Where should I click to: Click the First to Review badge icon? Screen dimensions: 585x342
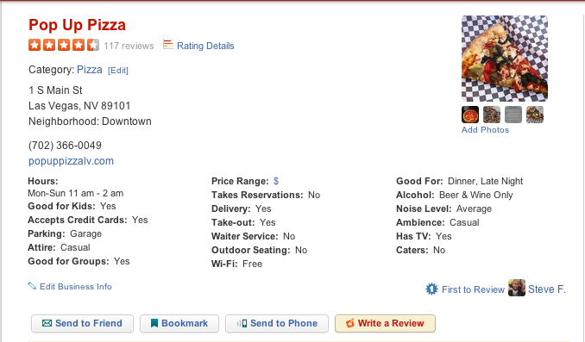tap(431, 289)
